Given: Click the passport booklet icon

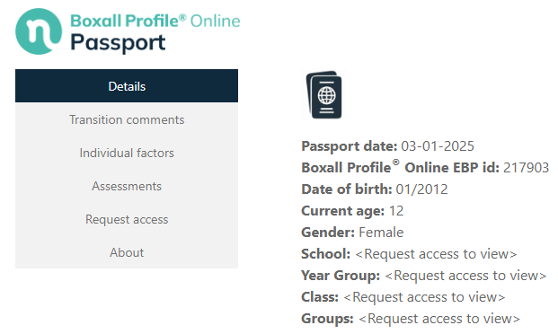Looking at the screenshot, I should click(323, 94).
